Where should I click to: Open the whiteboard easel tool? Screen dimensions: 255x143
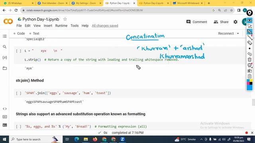(x=250, y=65)
